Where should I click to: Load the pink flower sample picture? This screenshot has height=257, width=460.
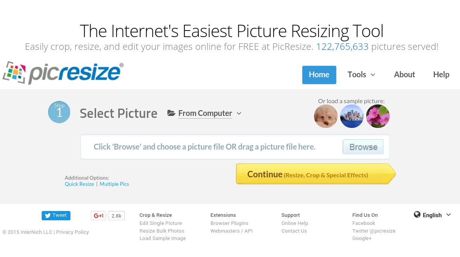(378, 116)
